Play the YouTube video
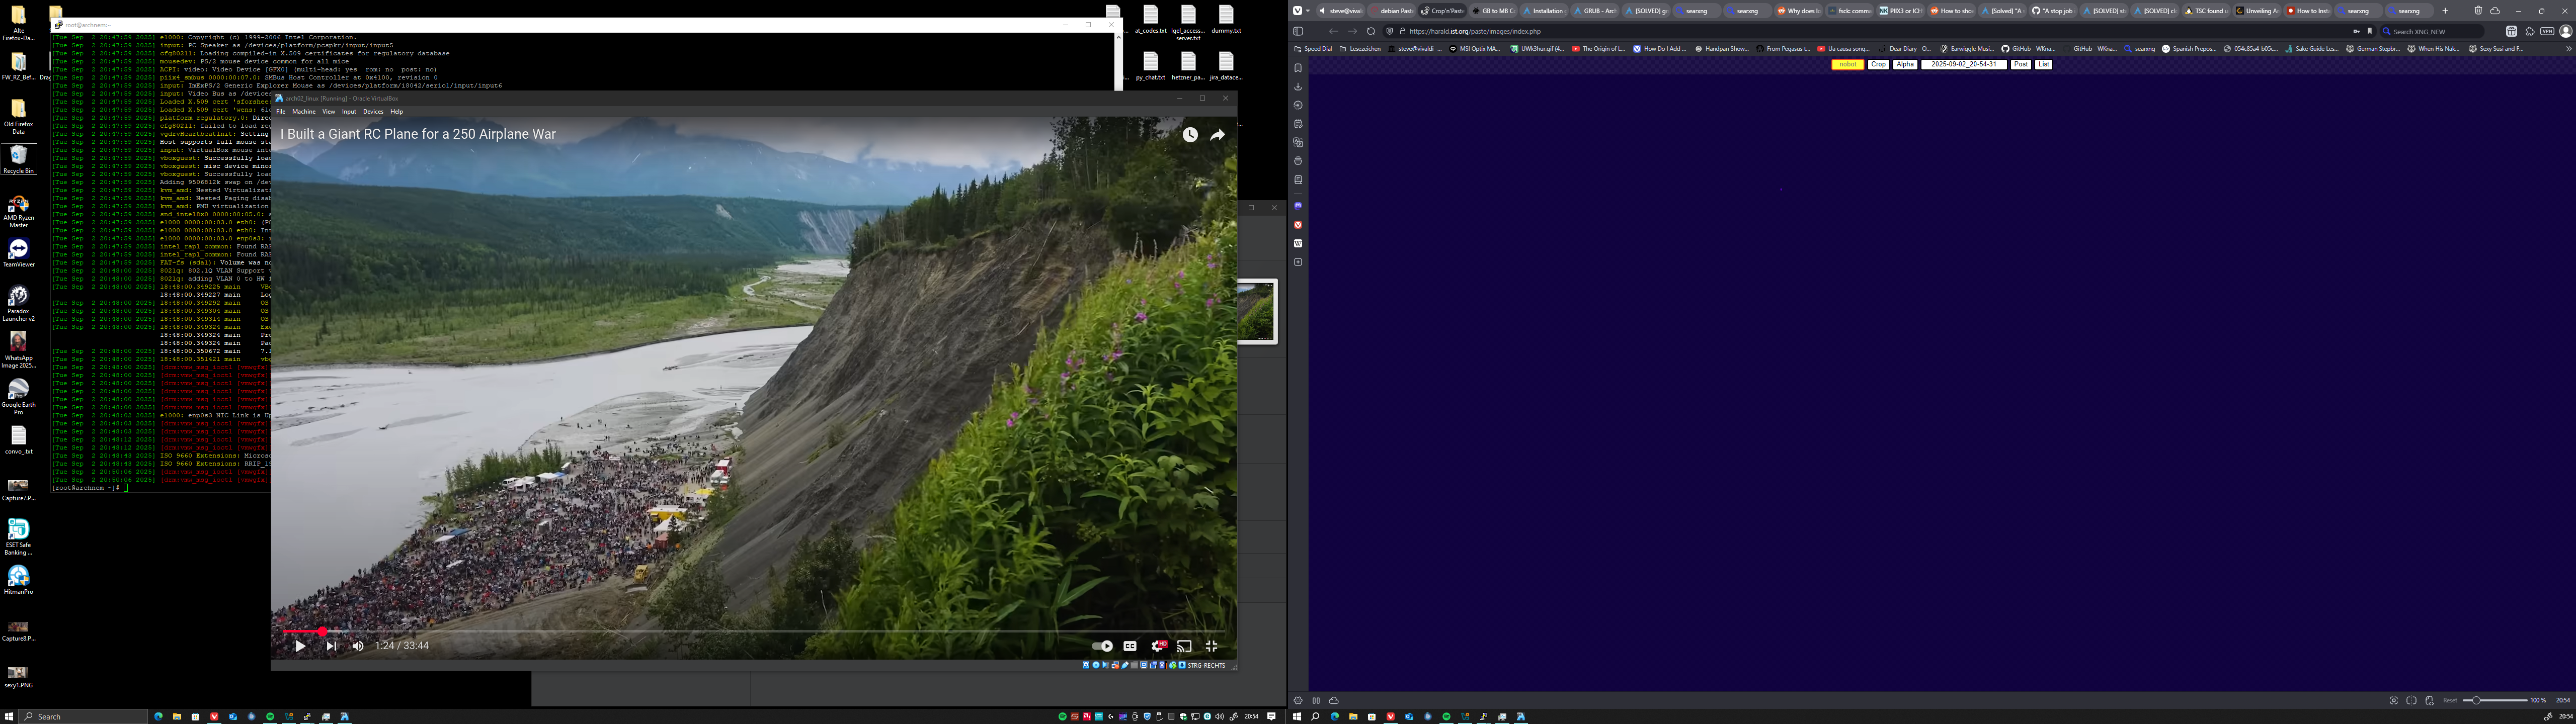 click(x=300, y=646)
